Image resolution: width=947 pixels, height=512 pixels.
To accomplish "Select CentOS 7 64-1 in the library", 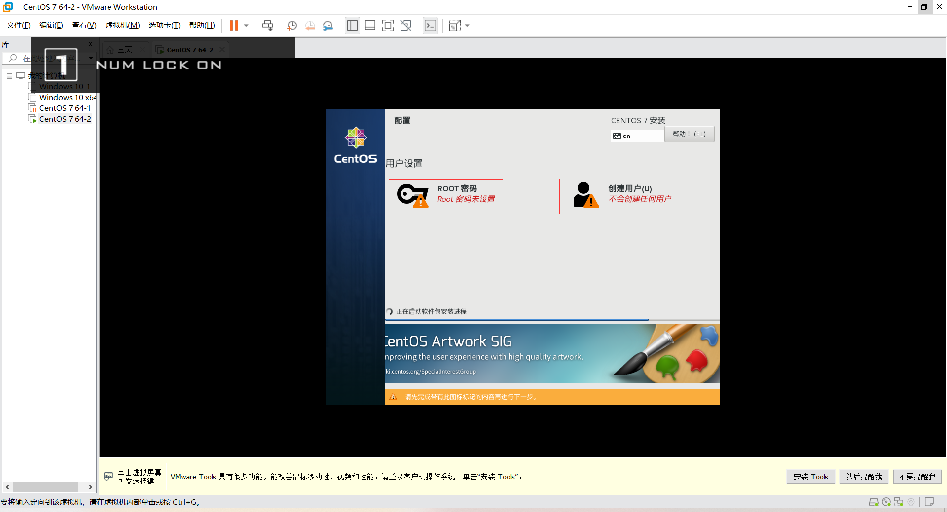I will coord(60,108).
